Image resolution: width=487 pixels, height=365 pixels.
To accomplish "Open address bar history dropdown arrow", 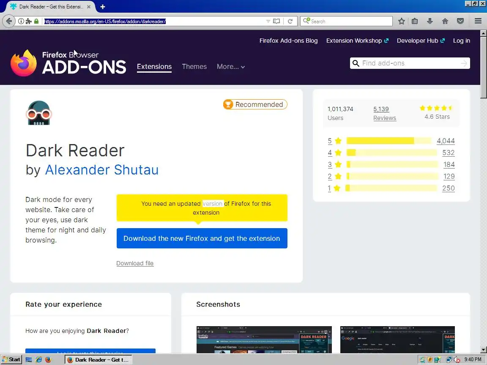I will point(268,21).
